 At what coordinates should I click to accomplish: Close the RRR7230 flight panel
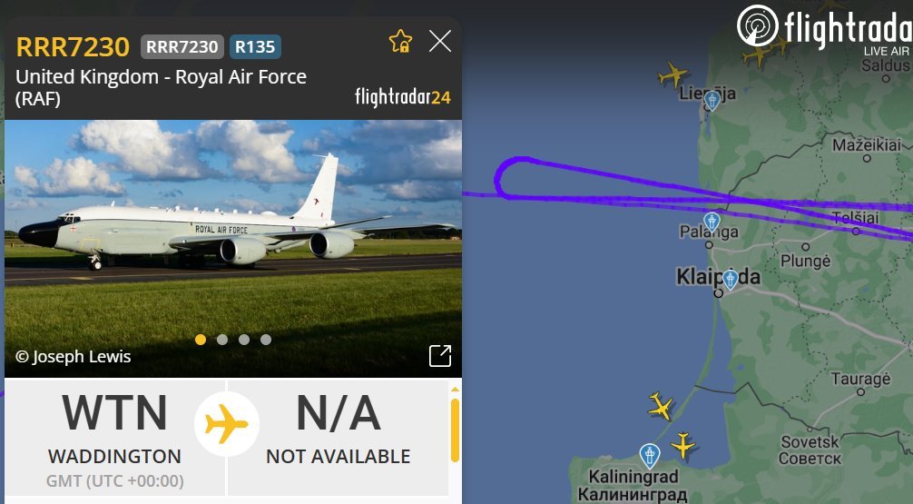pos(439,42)
